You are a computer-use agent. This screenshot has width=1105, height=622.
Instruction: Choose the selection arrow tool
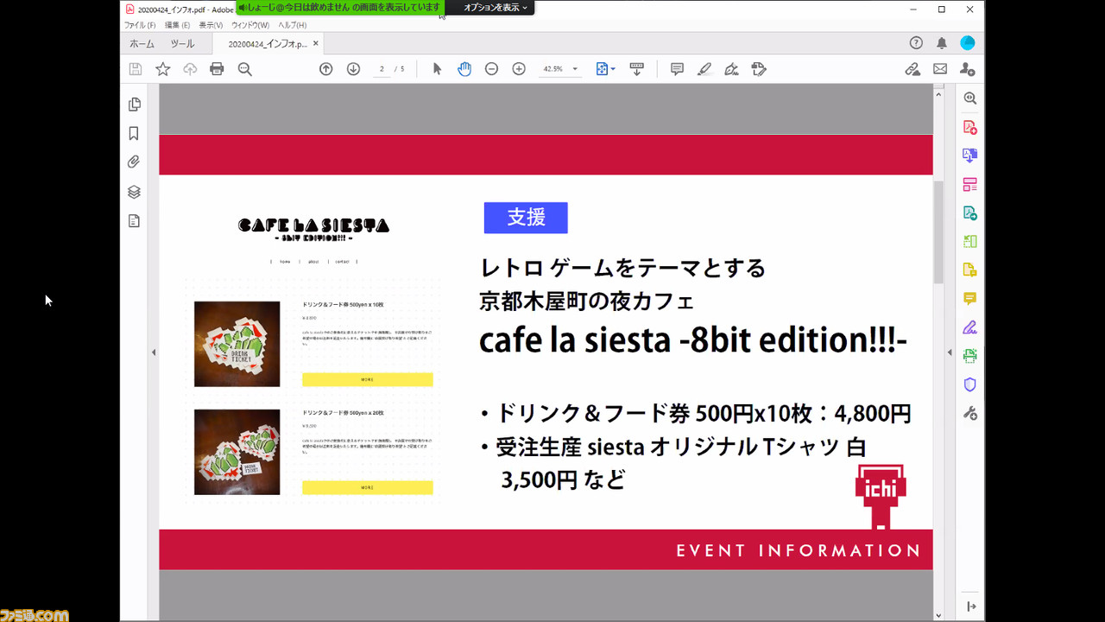[x=437, y=69]
